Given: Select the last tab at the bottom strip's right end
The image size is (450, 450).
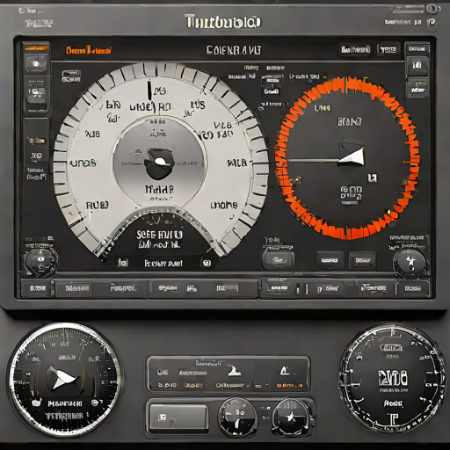Looking at the screenshot, I should [413, 288].
